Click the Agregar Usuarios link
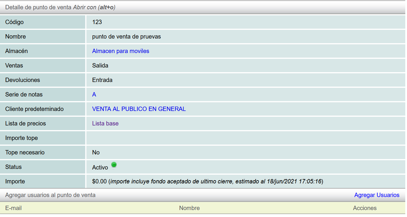Screen dimensions: 407x217 pos(377,195)
